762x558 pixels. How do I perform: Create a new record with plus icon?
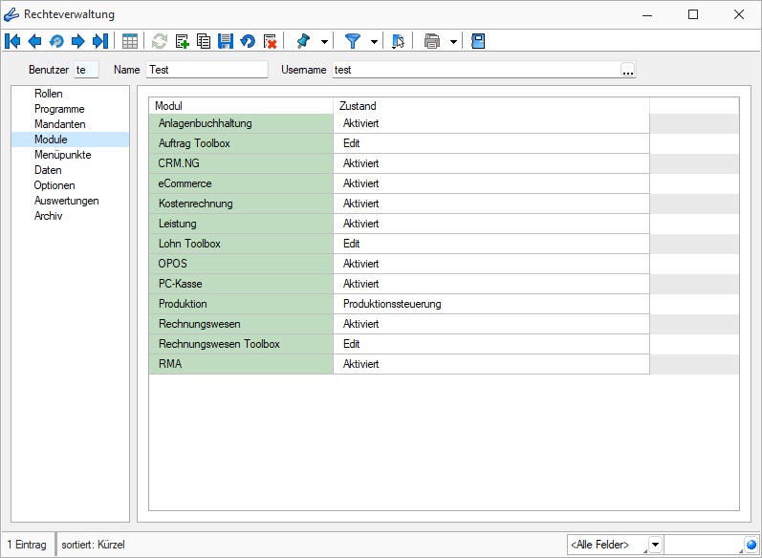(x=182, y=41)
